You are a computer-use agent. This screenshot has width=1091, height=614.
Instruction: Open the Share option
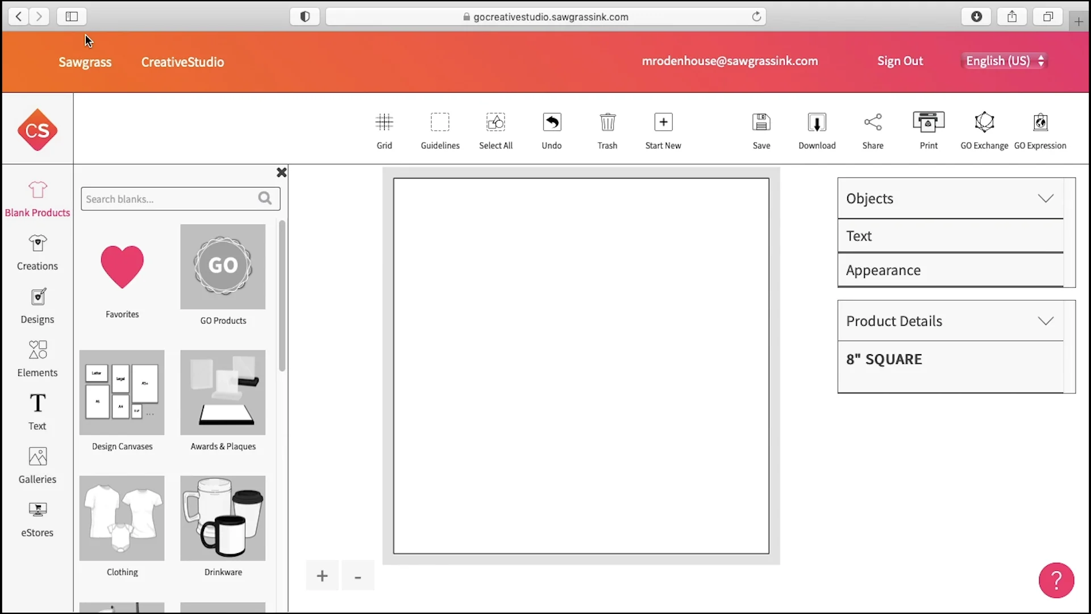click(872, 123)
